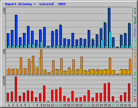
Task: Click the cyan 'Strony' legend label
Action: (x=135, y=43)
